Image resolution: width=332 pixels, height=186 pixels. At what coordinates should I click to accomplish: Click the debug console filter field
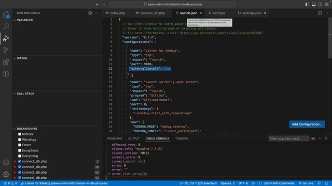pyautogui.click(x=289, y=138)
